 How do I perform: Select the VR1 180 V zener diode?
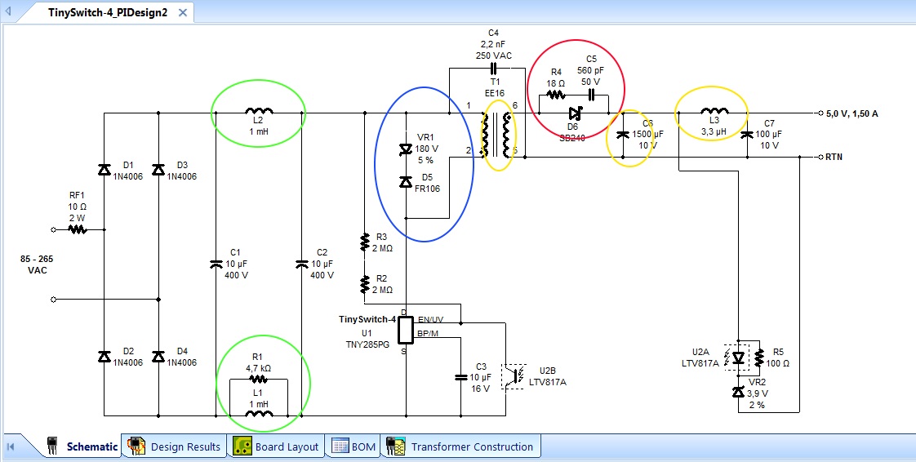[x=406, y=150]
